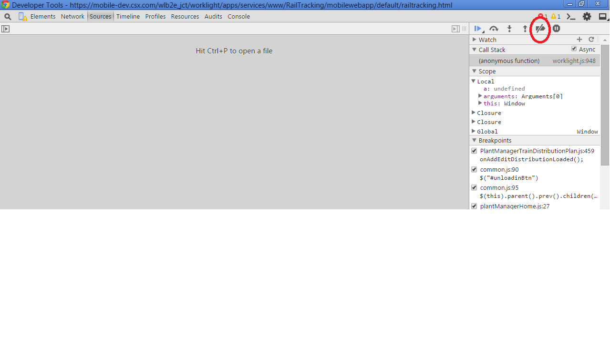Open the Resources tab

[x=185, y=16]
